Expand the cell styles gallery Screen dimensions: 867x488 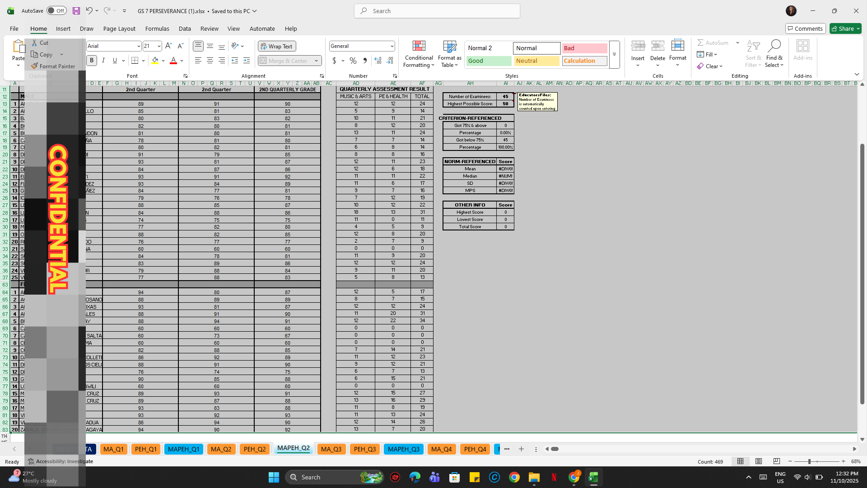click(614, 54)
